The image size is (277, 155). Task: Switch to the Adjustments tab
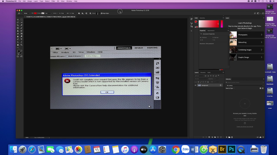[211, 31]
